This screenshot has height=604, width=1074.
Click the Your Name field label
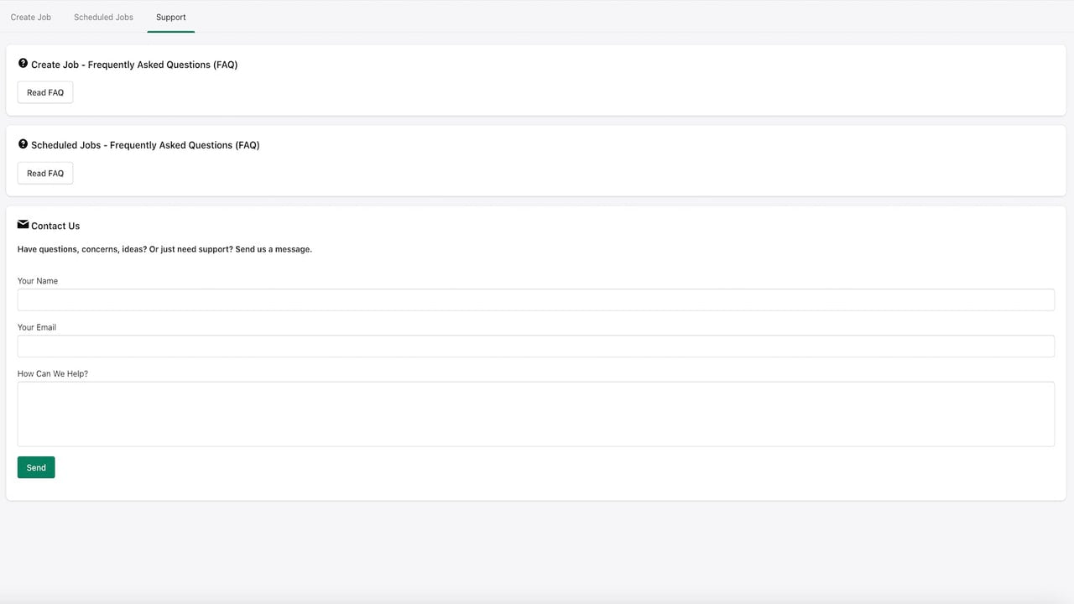tap(38, 281)
